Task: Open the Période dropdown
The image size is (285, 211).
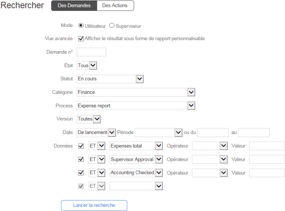Action: point(158,133)
